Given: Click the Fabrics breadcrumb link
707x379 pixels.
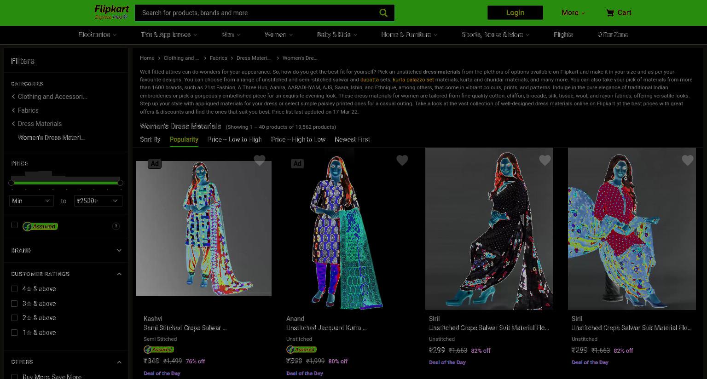Looking at the screenshot, I should [218, 58].
